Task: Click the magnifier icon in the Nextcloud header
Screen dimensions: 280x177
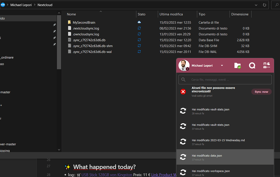Action: (x=252, y=65)
